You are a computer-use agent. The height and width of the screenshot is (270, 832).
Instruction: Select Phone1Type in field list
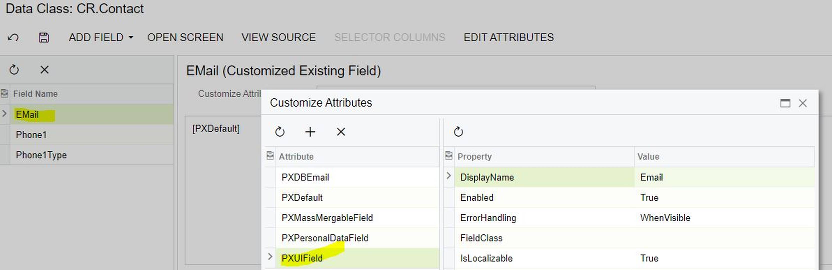point(41,155)
